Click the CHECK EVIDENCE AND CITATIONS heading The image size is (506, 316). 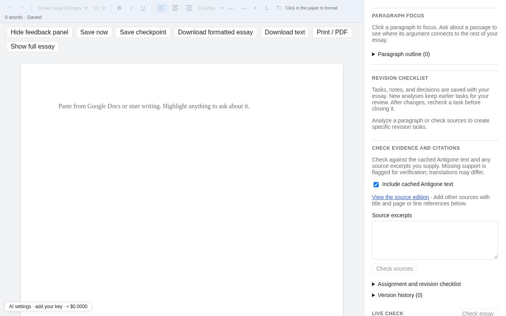point(416,148)
